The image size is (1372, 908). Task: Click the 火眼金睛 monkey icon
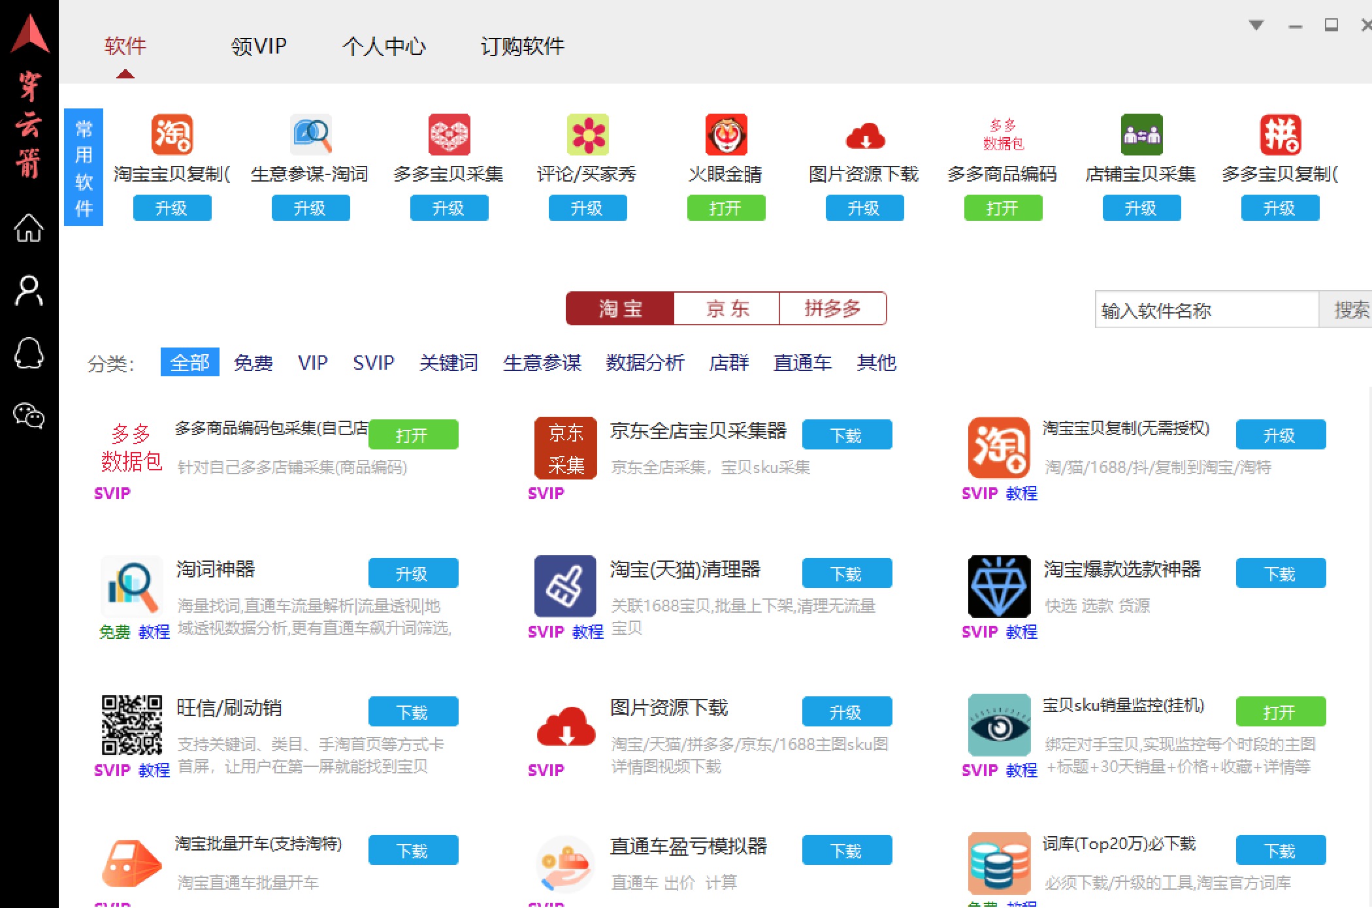click(727, 135)
